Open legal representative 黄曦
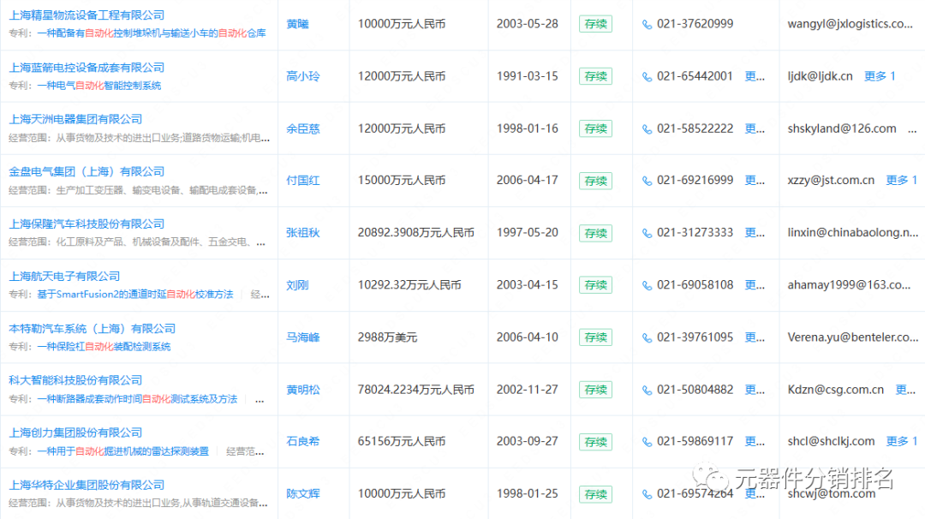The height and width of the screenshot is (519, 925). [297, 24]
